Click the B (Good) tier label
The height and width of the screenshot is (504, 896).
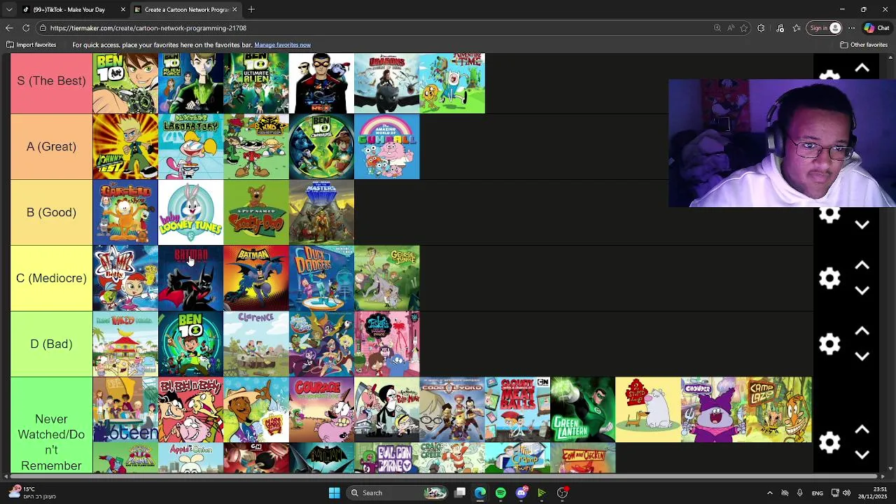(51, 212)
